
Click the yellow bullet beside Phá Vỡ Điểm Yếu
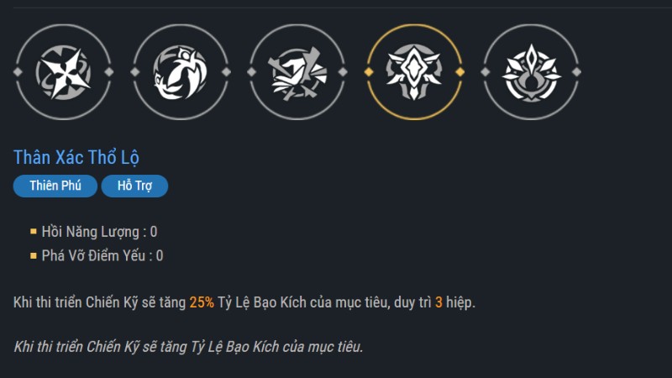34,255
